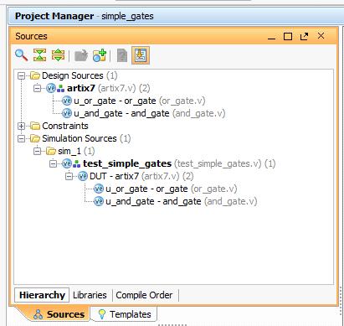Click the greyed document question-mark icon
Image resolution: width=344 pixels, height=326 pixels.
coord(122,55)
